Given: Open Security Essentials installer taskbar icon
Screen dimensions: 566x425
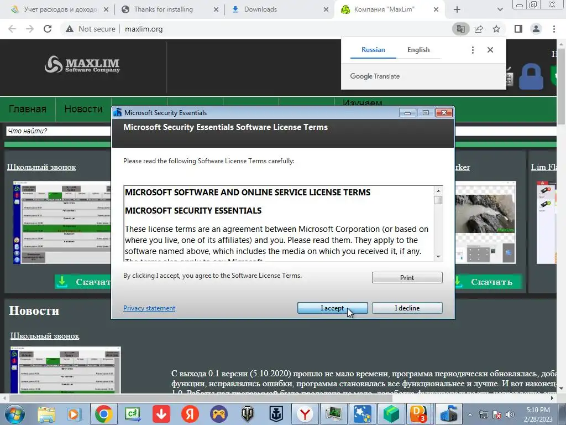Looking at the screenshot, I should pos(449,414).
